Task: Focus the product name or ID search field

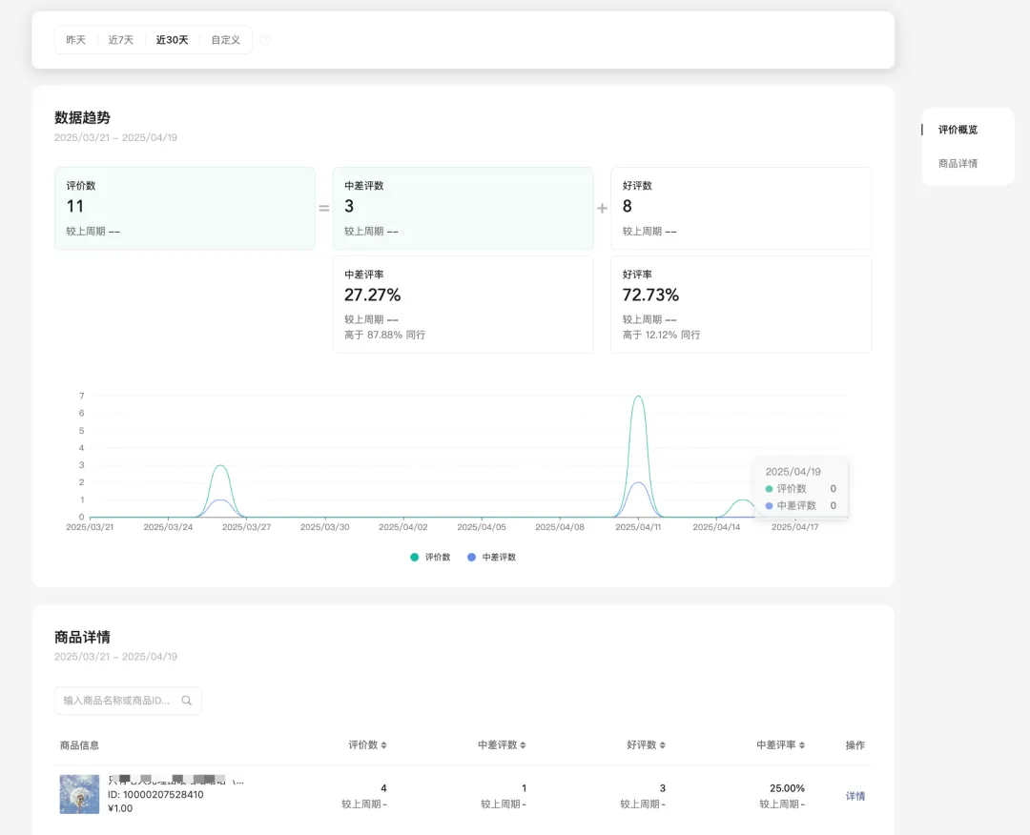Action: (128, 701)
